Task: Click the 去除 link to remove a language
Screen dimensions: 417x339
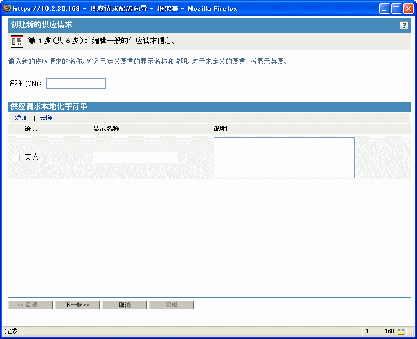Action: [x=45, y=118]
